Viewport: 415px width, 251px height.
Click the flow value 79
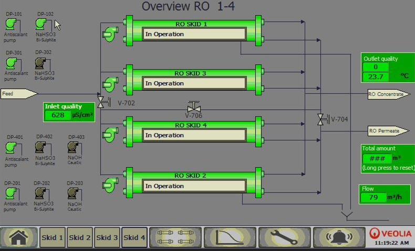pos(373,197)
